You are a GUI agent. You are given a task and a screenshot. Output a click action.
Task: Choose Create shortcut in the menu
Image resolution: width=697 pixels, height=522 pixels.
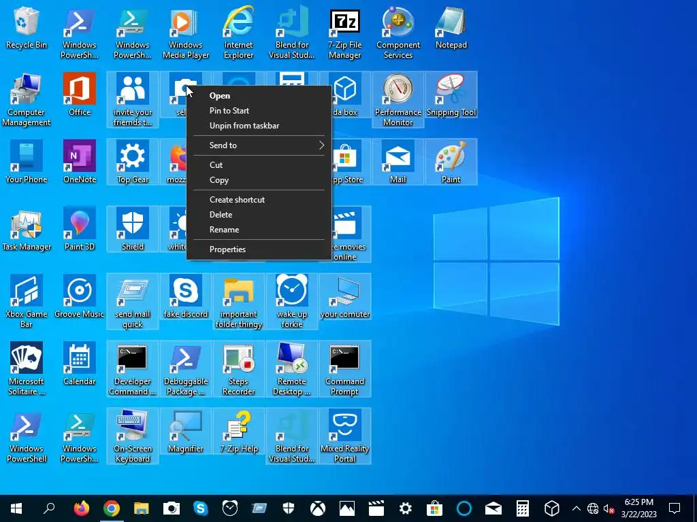pos(259,199)
